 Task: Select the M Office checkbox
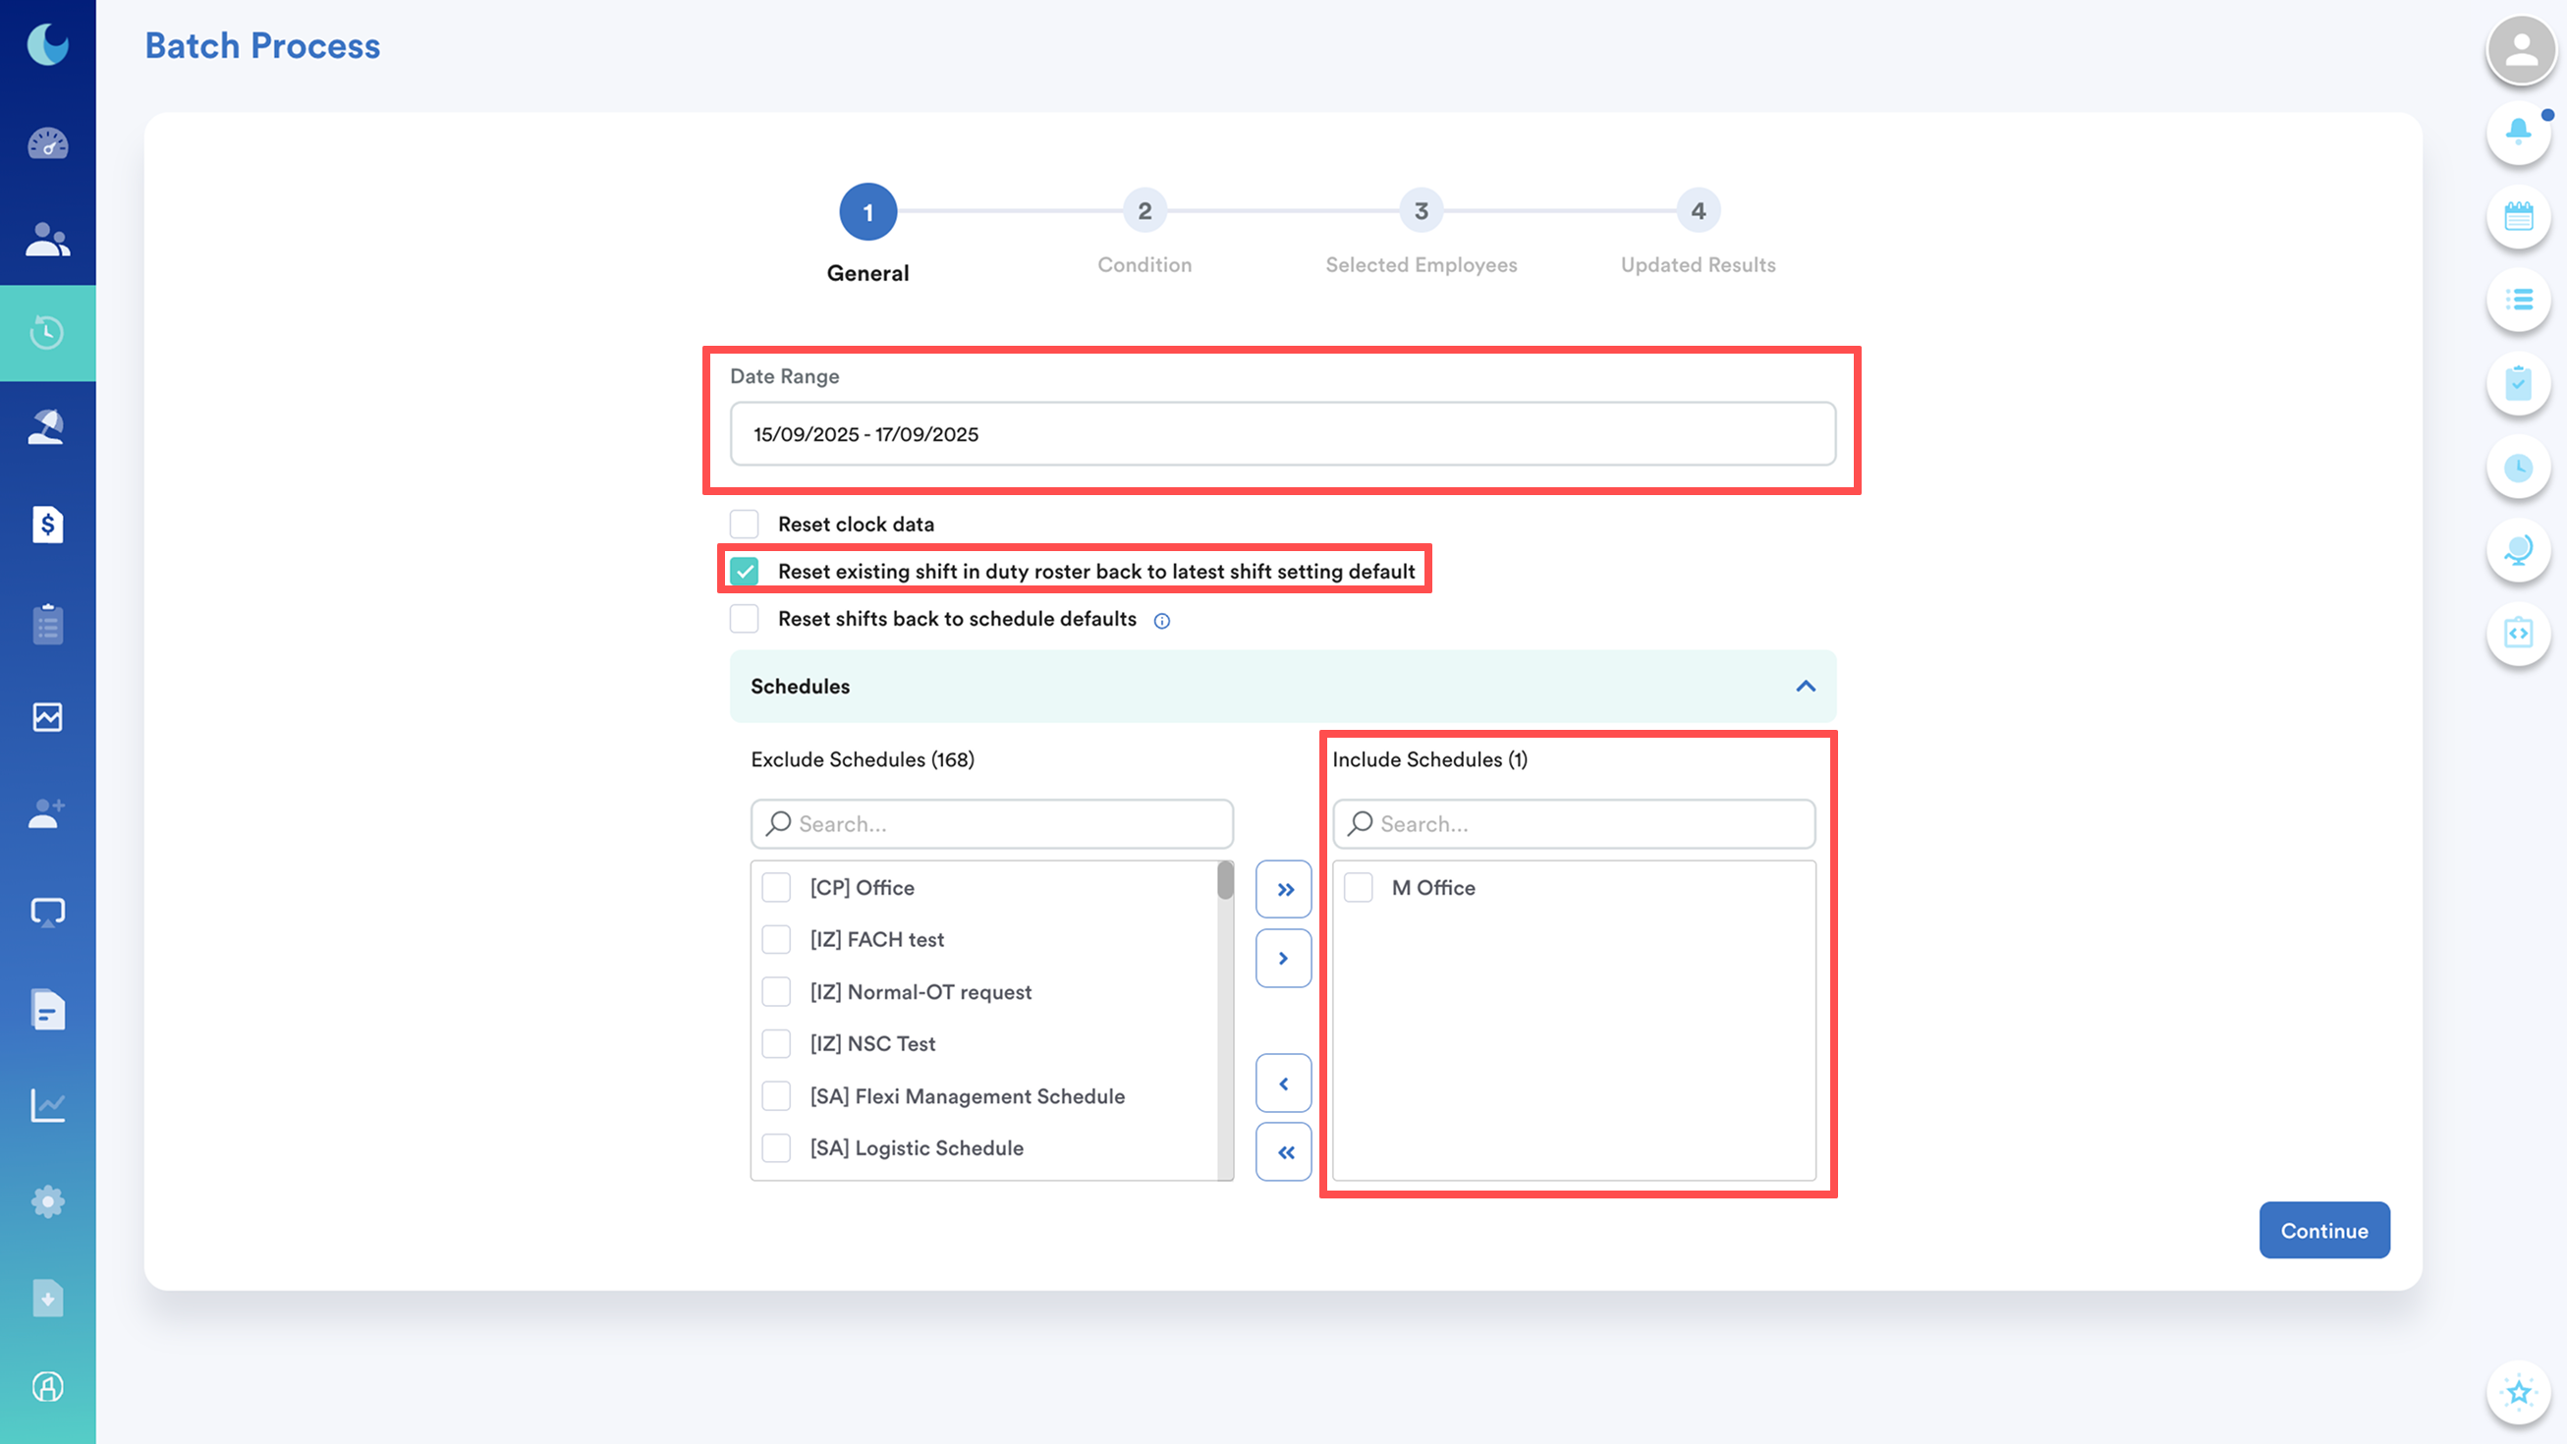1359,887
